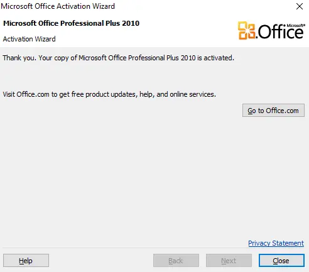This screenshot has width=309, height=272.
Task: Click the Help button
Action: point(26,261)
